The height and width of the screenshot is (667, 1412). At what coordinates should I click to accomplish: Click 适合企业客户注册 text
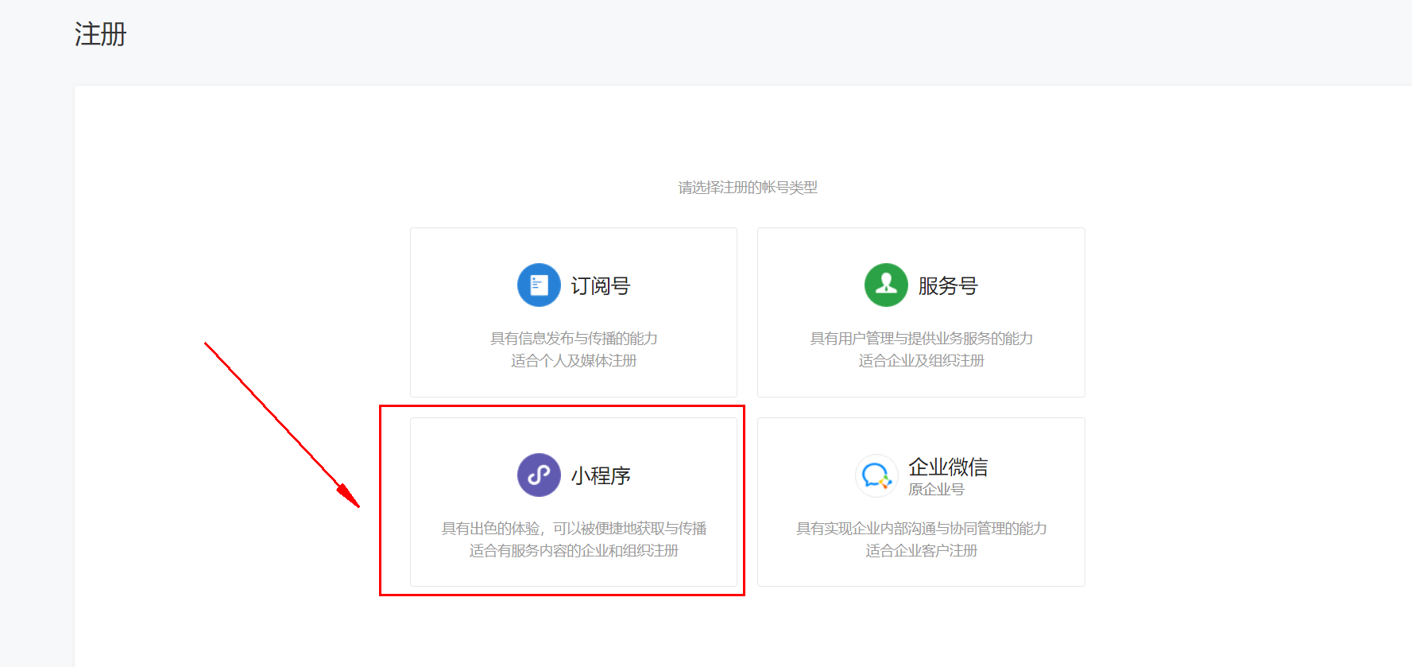921,551
